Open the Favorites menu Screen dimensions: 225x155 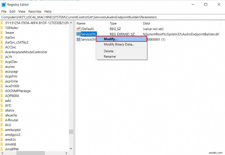[35, 12]
